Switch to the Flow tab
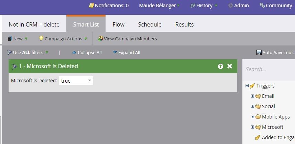 coord(118,24)
